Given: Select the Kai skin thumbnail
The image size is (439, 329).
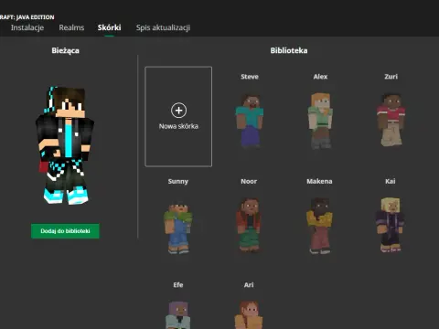Looking at the screenshot, I should tap(391, 225).
